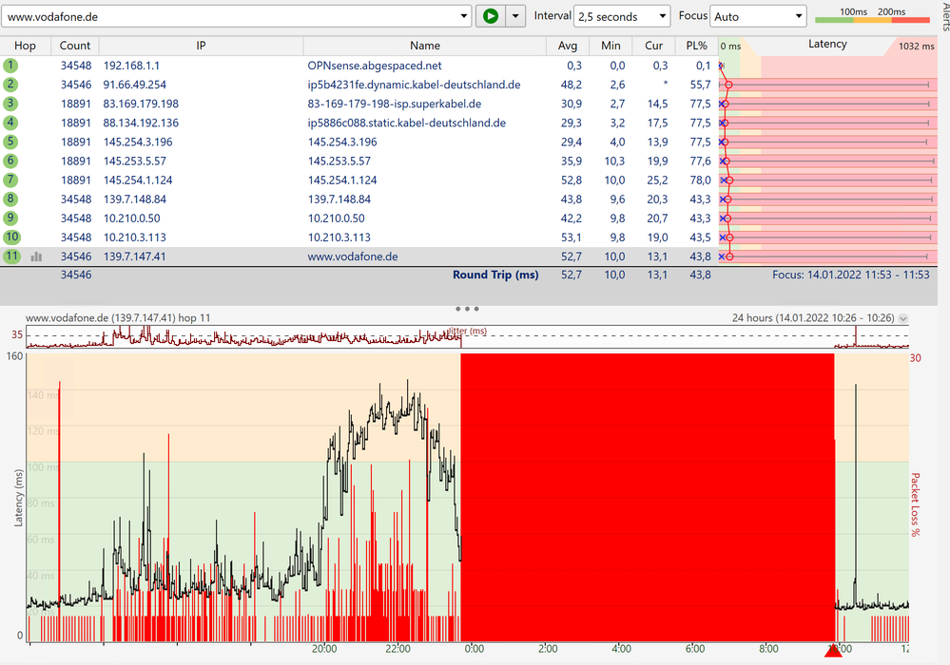
Task: Click the red triangle focus marker on timeline
Action: click(x=834, y=651)
